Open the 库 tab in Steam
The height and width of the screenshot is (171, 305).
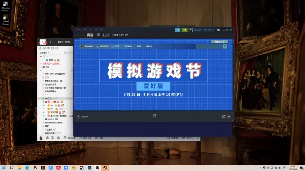click(x=98, y=35)
